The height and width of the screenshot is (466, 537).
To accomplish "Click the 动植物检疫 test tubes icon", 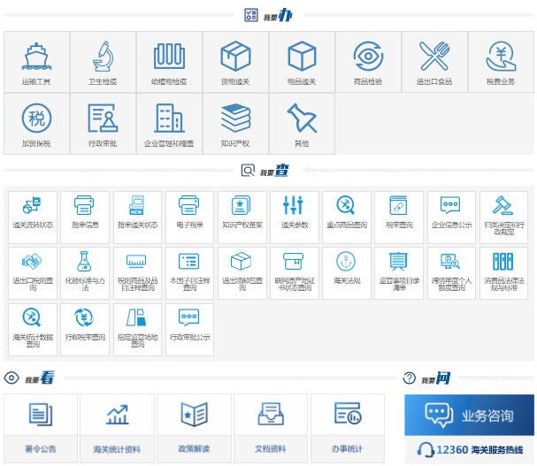I will 169,57.
